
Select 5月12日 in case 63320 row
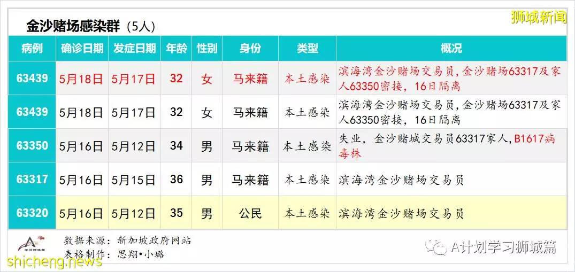(134, 214)
